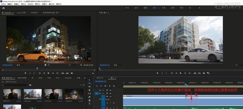Open the 编辑(E) menu
The image size is (243, 109).
(x=10, y=4)
